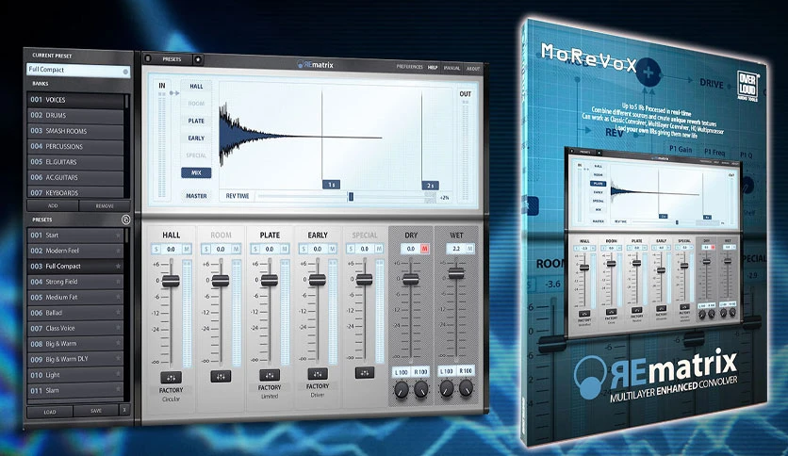
Task: Turn the DRY right pan knob
Action: tap(421, 388)
